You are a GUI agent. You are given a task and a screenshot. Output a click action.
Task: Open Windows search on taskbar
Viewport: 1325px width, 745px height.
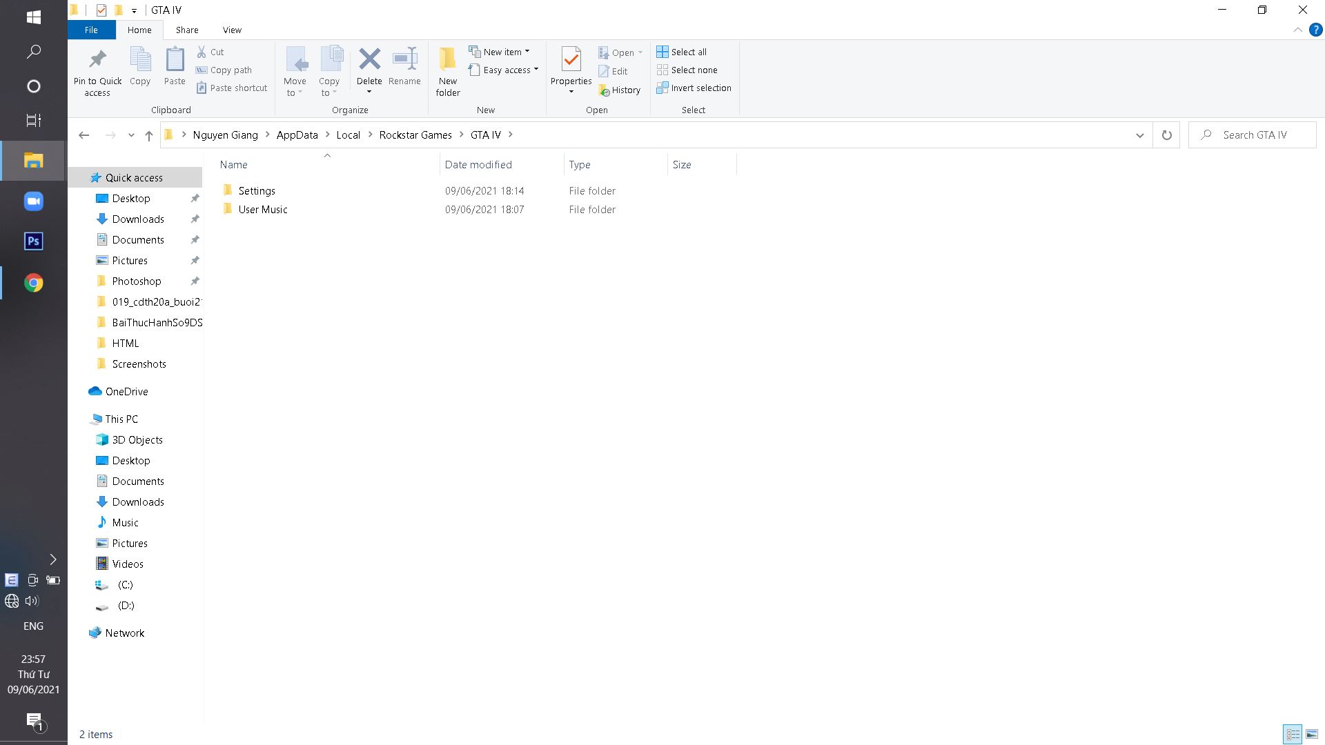point(33,52)
